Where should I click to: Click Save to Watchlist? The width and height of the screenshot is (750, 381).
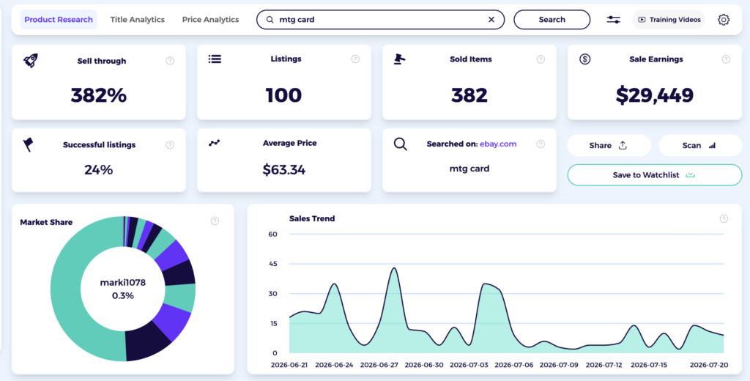click(x=654, y=175)
